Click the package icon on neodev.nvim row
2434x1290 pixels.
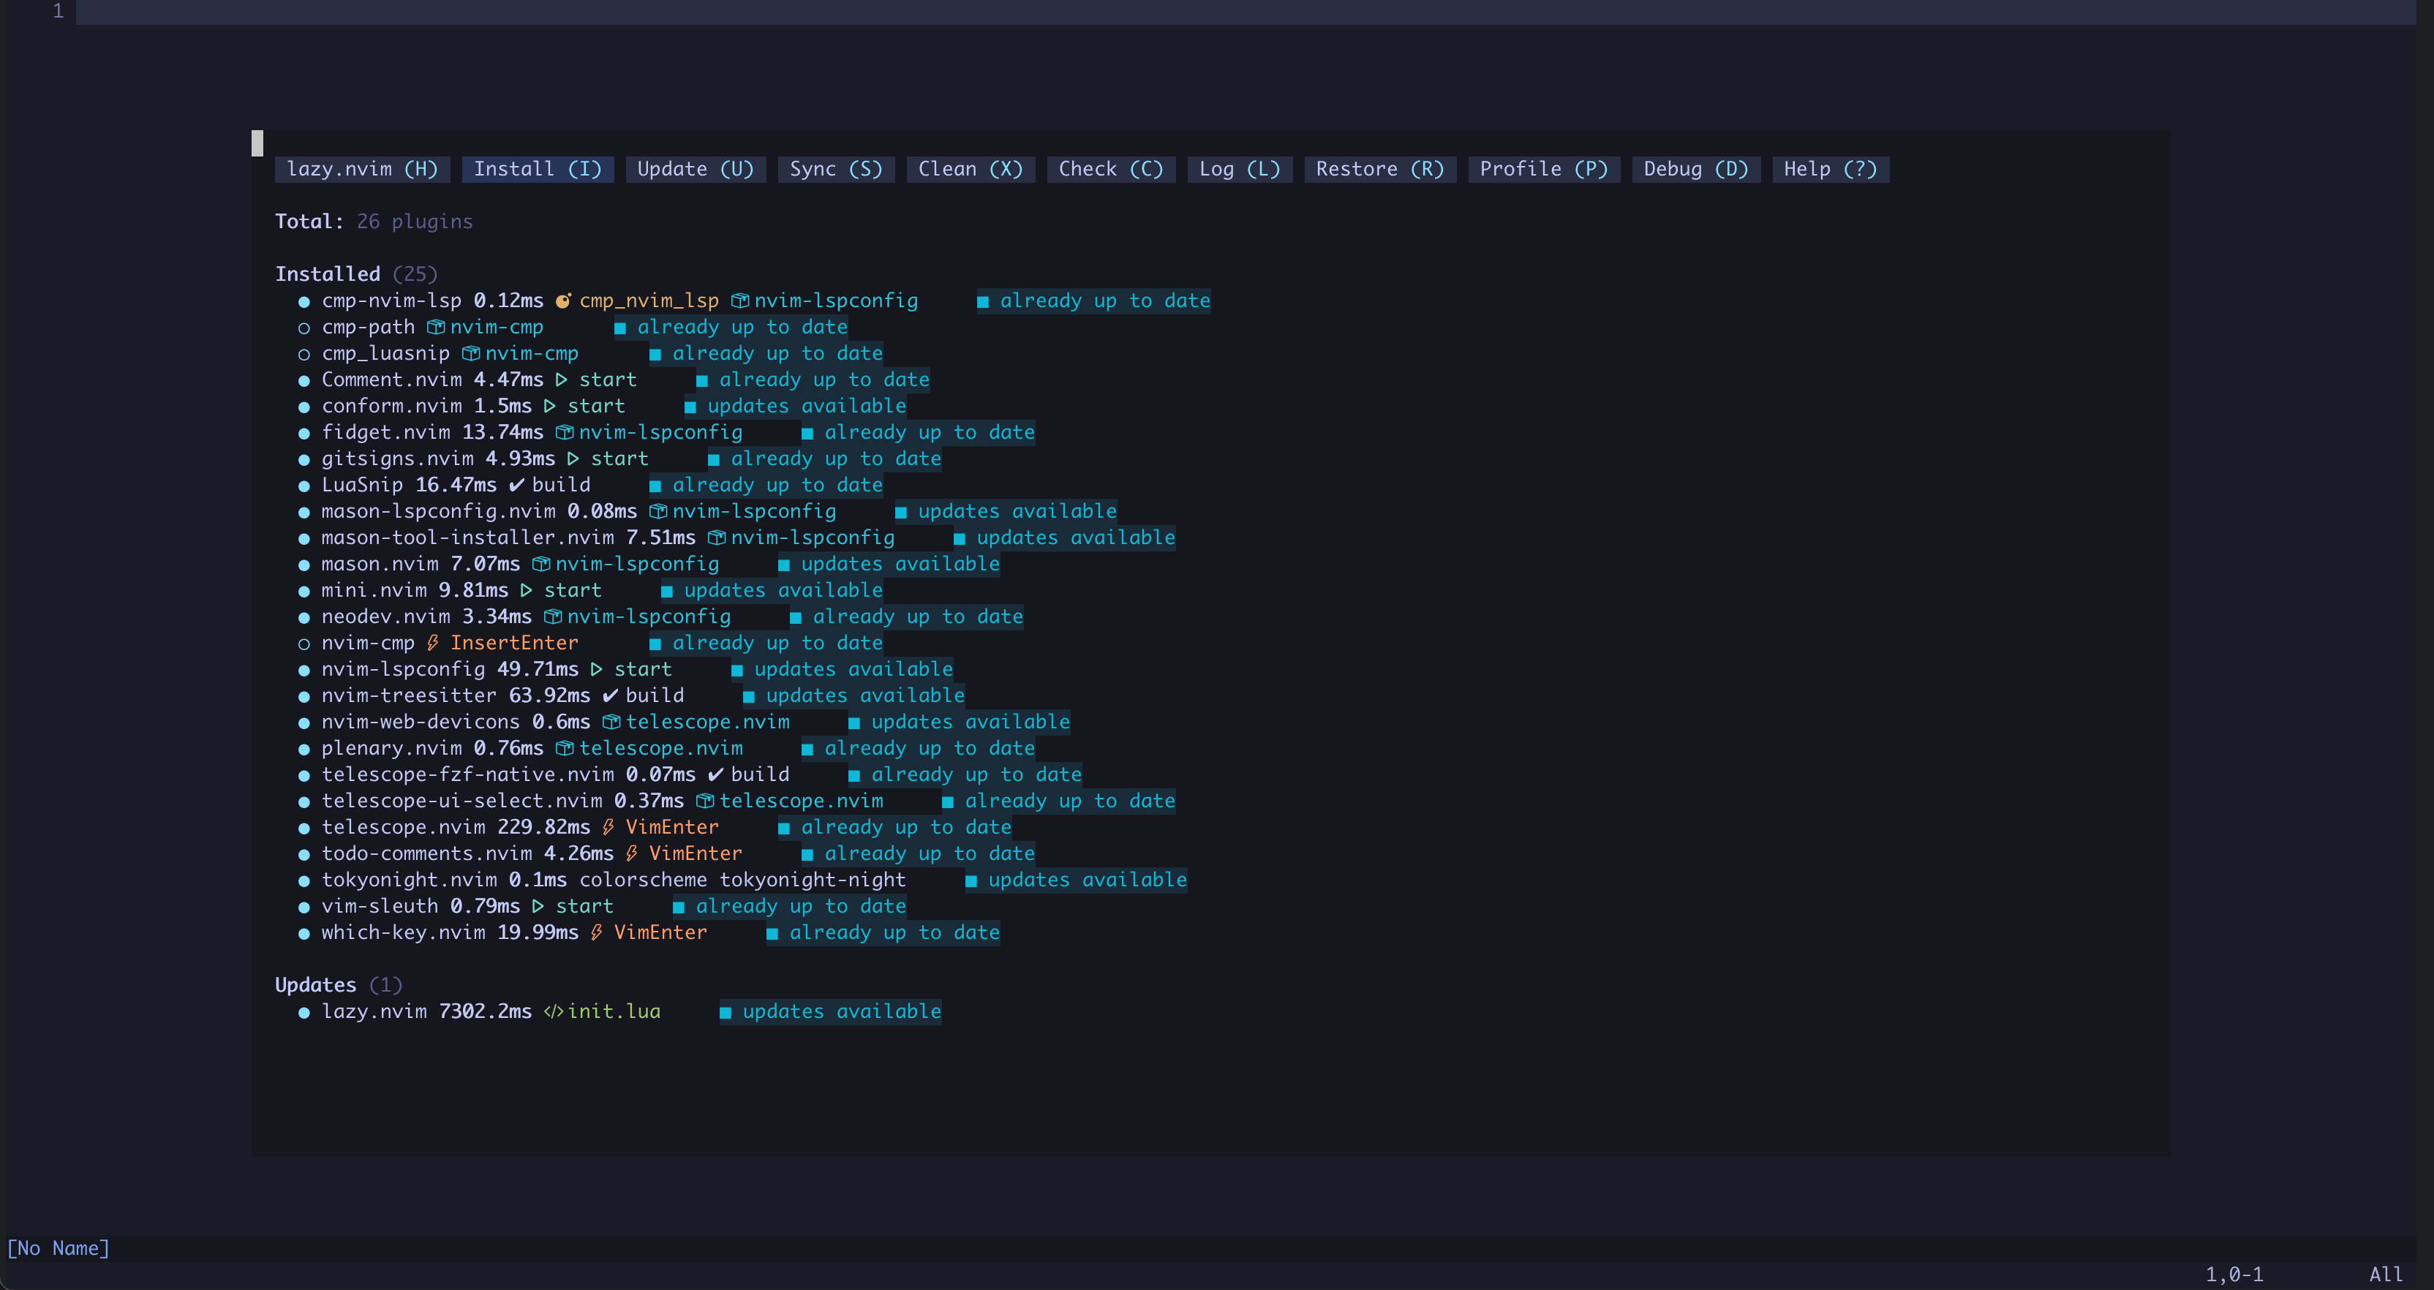coord(553,617)
